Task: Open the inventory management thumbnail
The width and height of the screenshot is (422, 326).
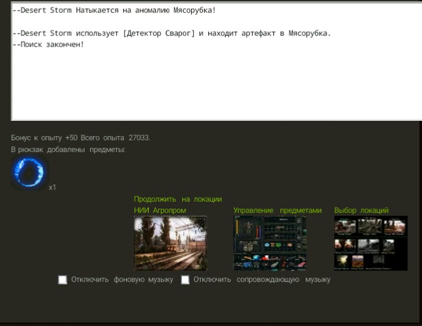Action: click(x=270, y=243)
